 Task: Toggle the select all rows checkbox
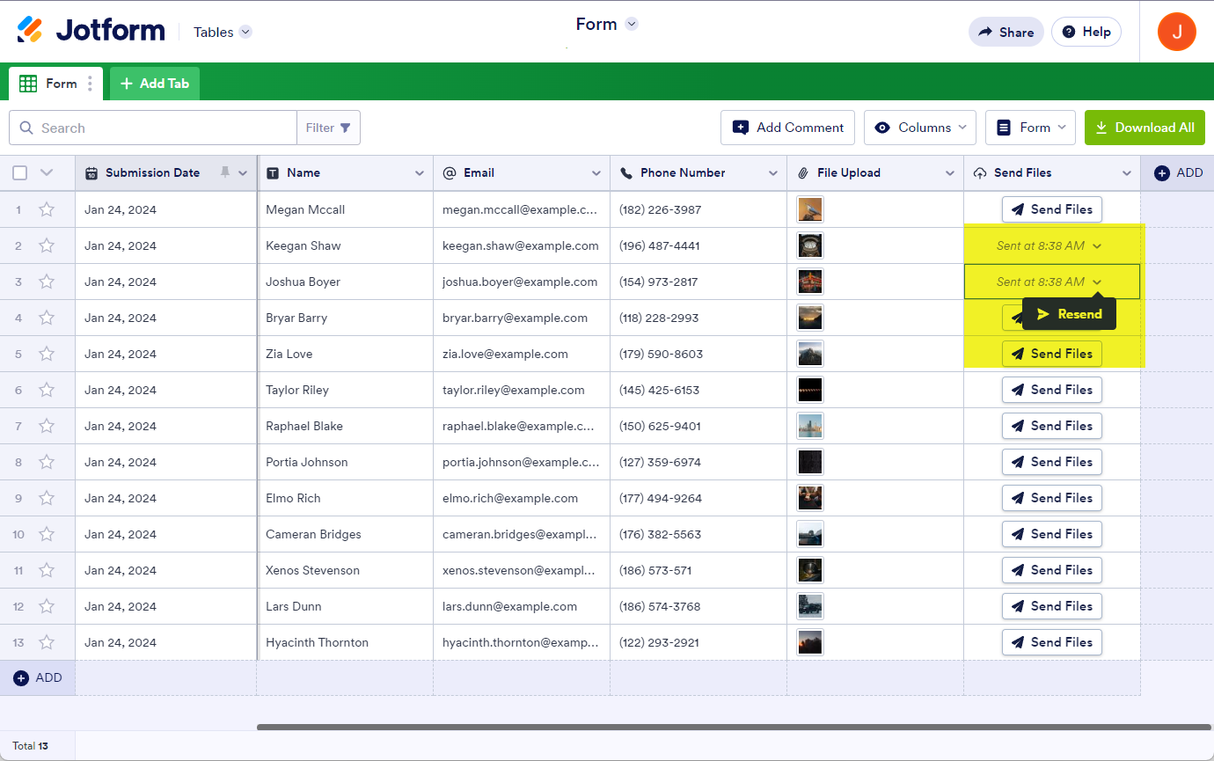coord(19,173)
